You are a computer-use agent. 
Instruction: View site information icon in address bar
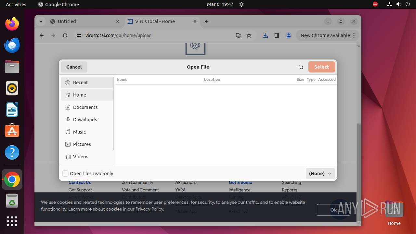click(x=79, y=35)
